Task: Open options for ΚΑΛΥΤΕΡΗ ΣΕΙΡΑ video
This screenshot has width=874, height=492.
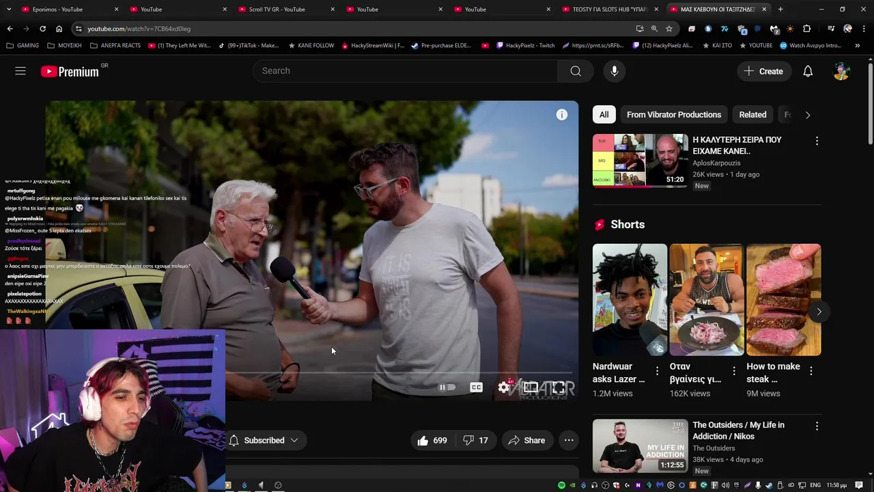Action: pyautogui.click(x=817, y=141)
